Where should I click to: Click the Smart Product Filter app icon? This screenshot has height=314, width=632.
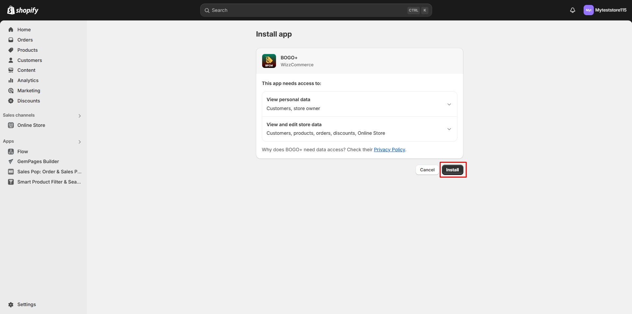[11, 182]
